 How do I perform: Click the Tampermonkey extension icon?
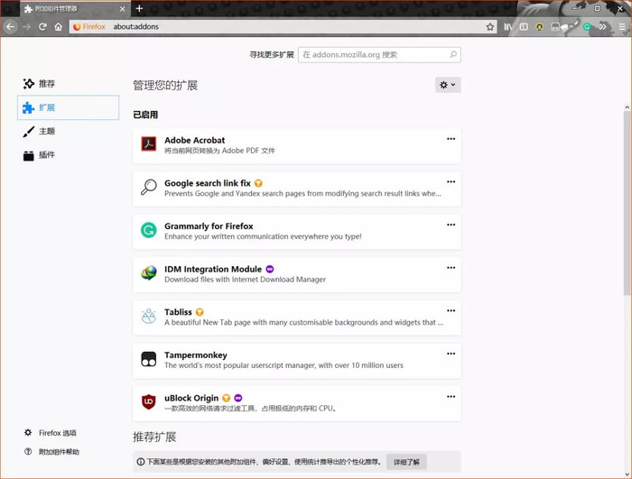[149, 358]
